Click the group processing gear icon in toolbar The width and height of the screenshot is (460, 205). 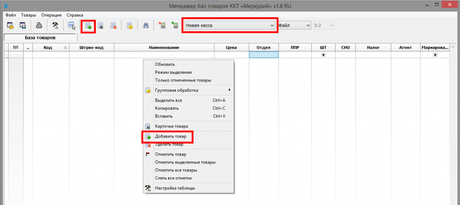[129, 26]
